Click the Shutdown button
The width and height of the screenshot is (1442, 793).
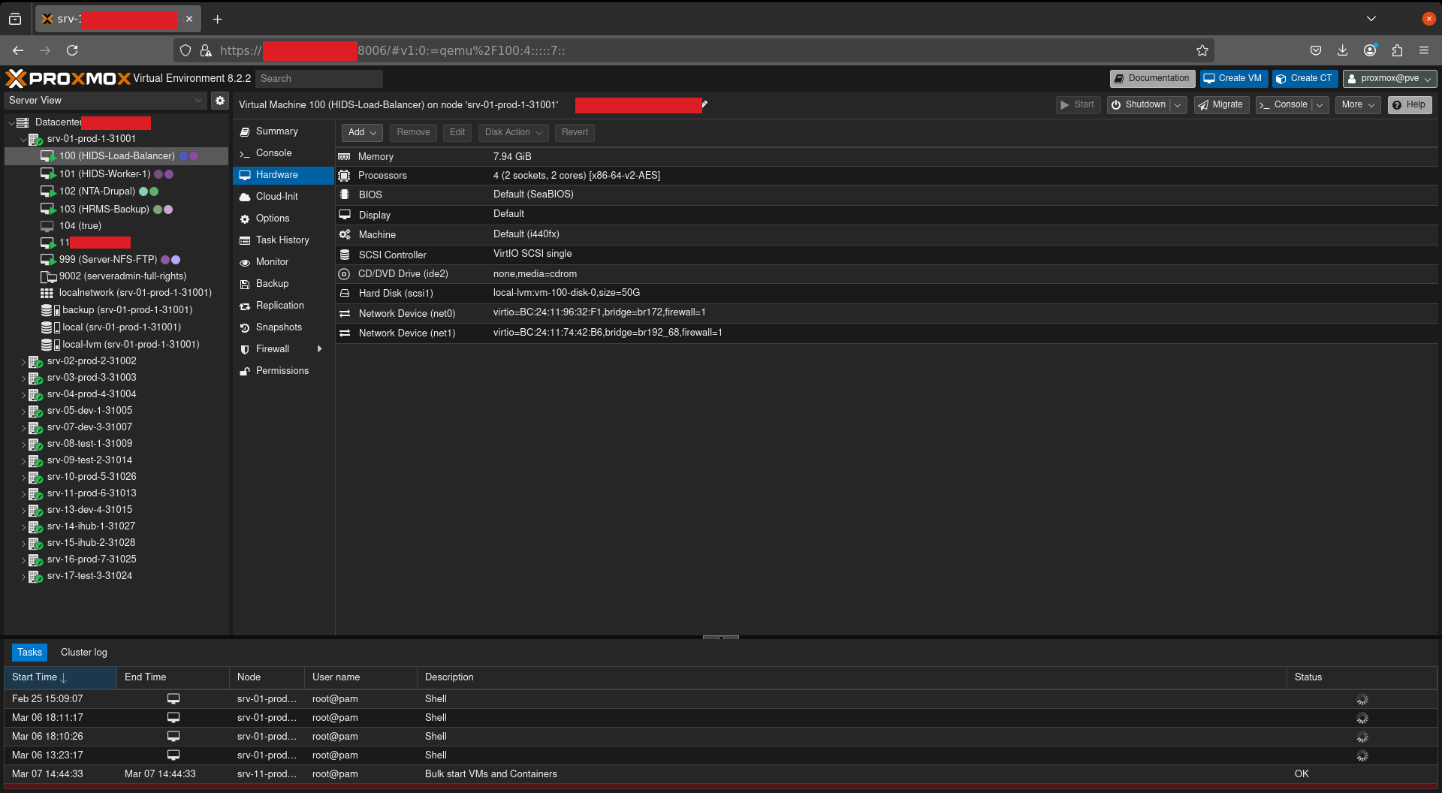pyautogui.click(x=1139, y=105)
